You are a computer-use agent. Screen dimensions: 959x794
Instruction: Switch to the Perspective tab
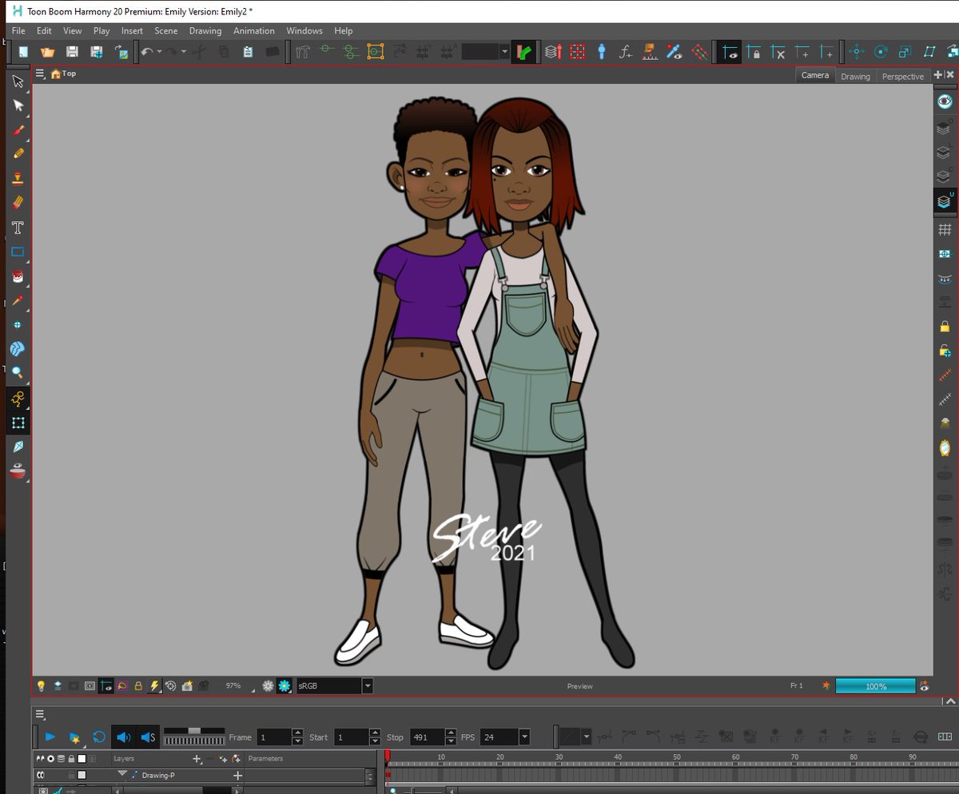(x=902, y=76)
